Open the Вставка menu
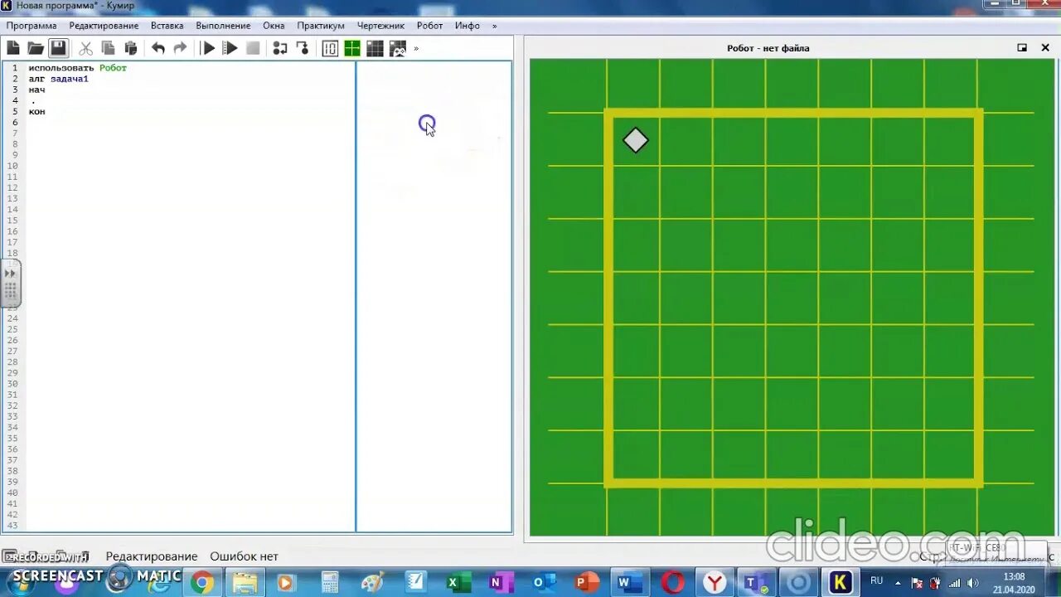Image resolution: width=1061 pixels, height=597 pixels. click(167, 26)
